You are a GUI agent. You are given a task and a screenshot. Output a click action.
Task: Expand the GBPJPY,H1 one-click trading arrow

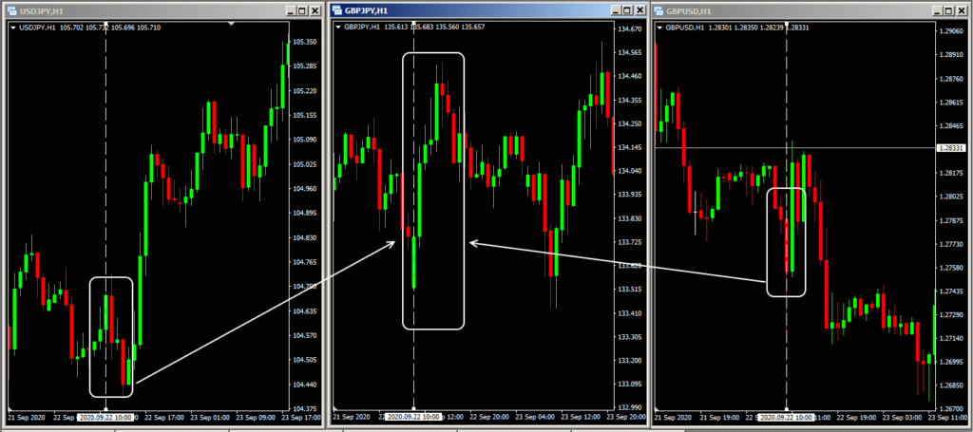pyautogui.click(x=337, y=28)
